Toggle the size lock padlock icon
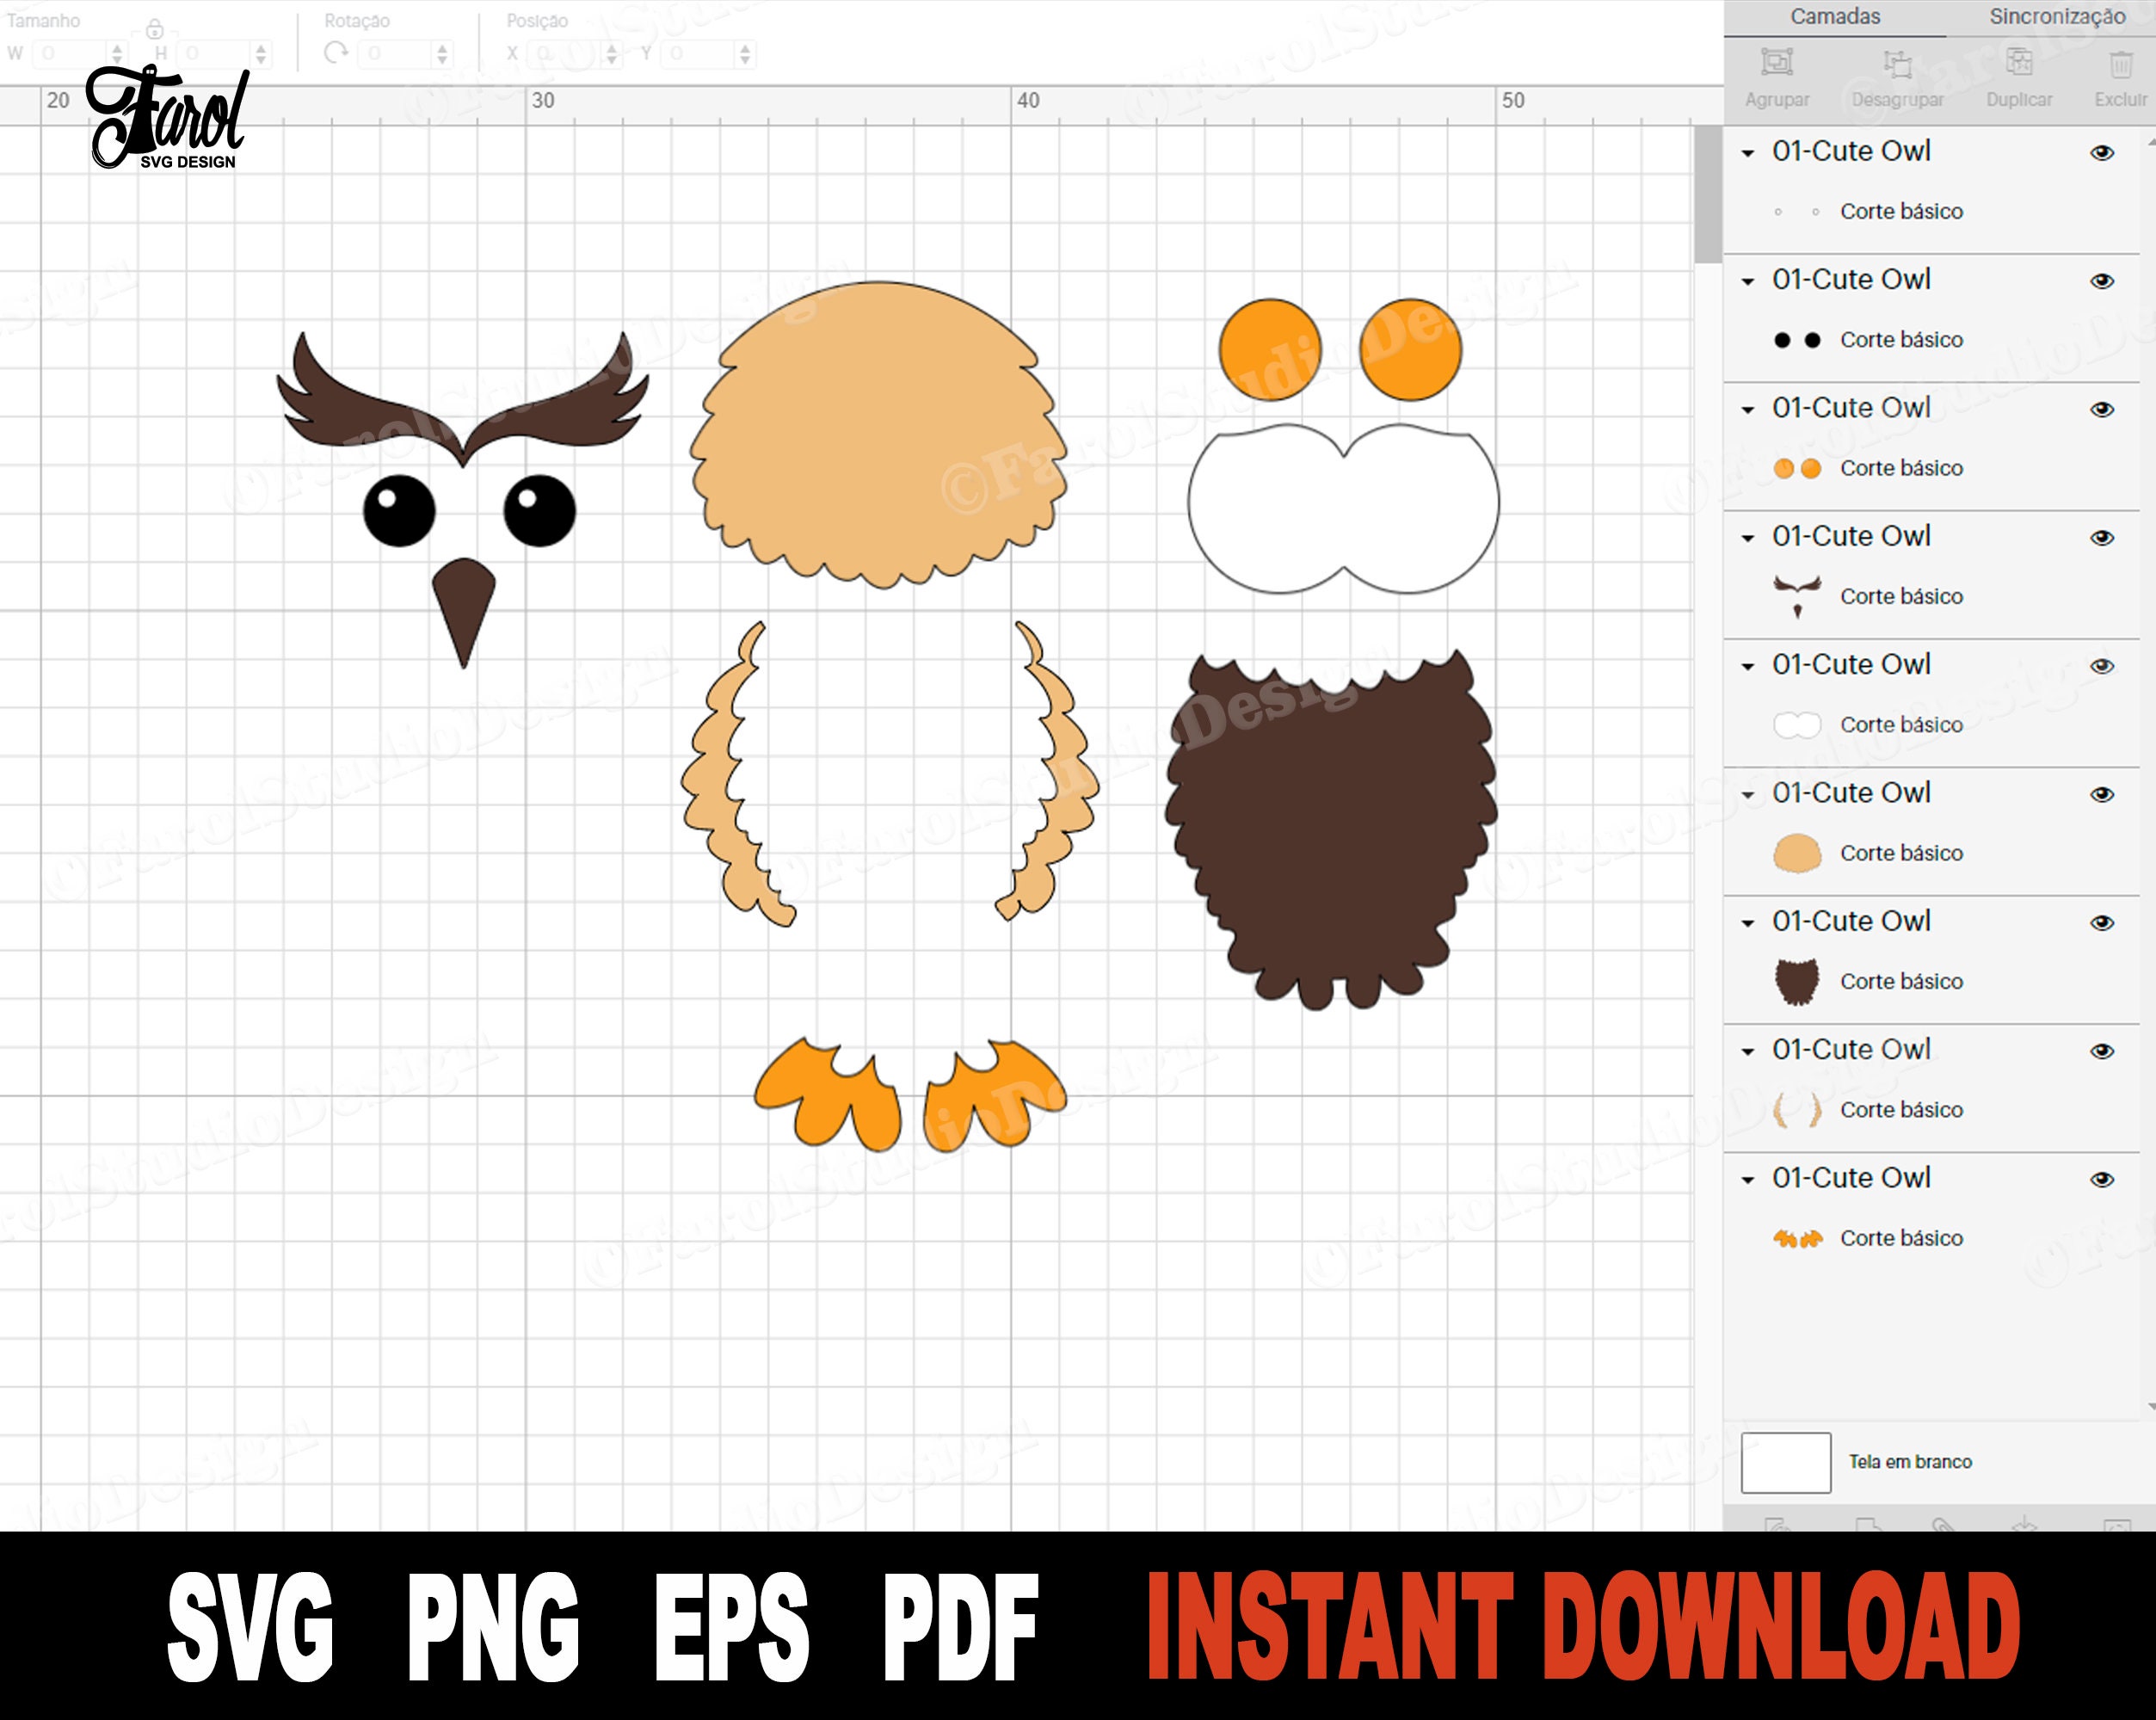Viewport: 2156px width, 1720px height. tap(155, 29)
